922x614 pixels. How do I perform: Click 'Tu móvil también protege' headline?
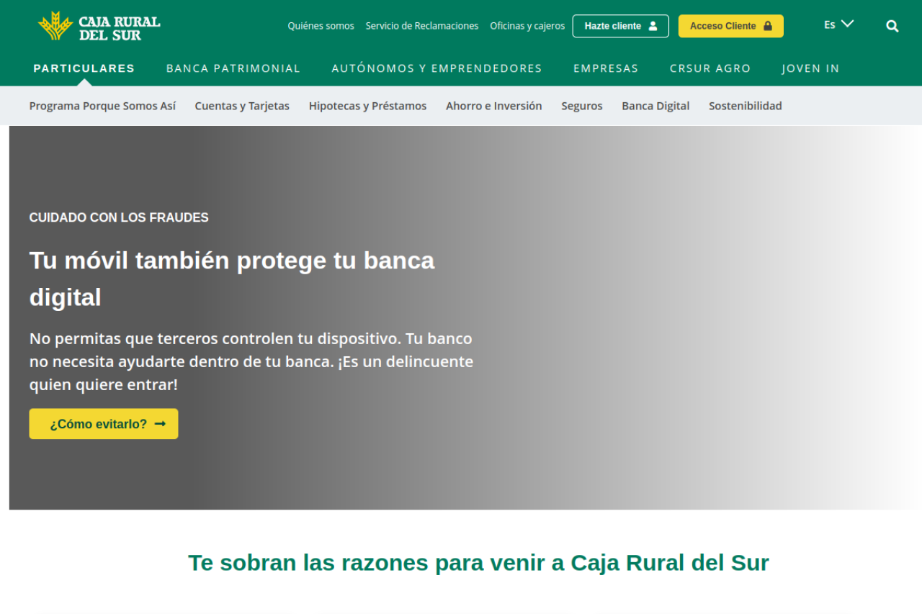pyautogui.click(x=232, y=279)
